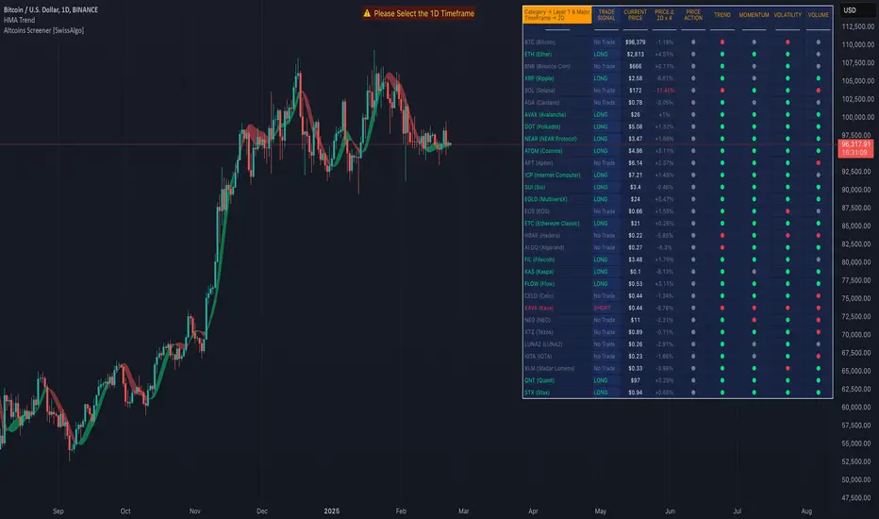Click the red Volatility dot in the EOS row

[788, 211]
